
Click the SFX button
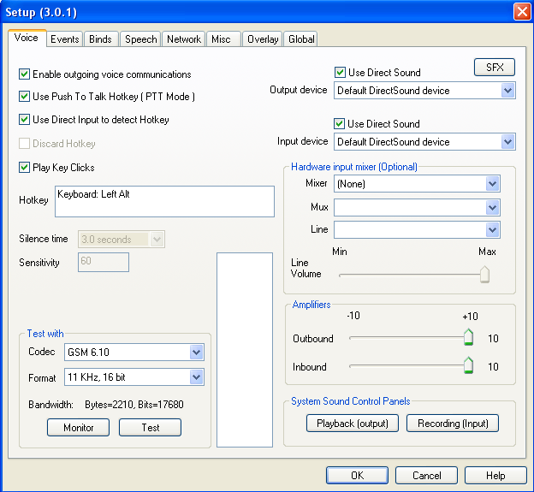pos(495,68)
